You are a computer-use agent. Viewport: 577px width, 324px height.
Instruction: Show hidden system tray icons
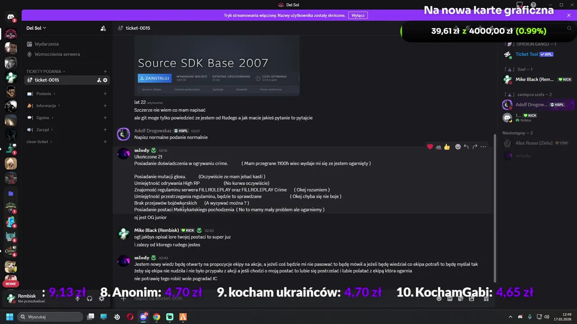pos(510,317)
